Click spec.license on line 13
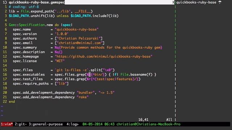The image size is (232, 130). pyautogui.click(x=25, y=61)
